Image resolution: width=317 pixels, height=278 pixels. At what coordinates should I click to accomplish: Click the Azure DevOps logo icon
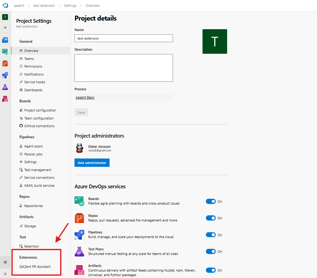pyautogui.click(x=6, y=6)
